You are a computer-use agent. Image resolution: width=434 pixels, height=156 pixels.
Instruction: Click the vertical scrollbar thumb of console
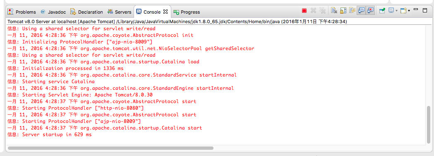(x=429, y=124)
